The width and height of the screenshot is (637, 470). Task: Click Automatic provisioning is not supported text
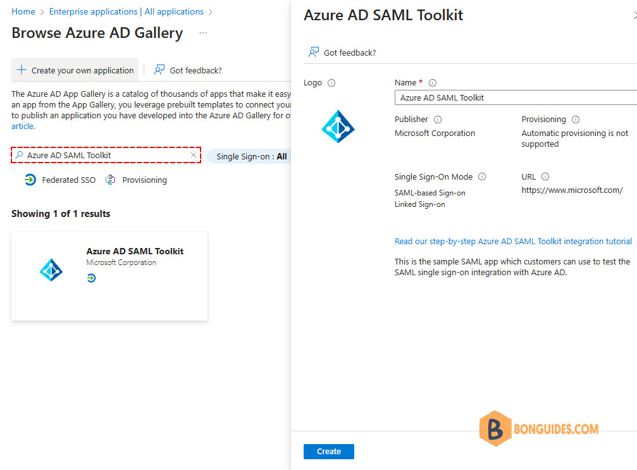(x=575, y=139)
